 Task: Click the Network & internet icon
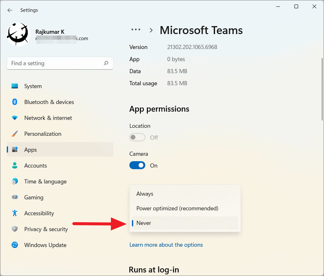click(x=15, y=118)
